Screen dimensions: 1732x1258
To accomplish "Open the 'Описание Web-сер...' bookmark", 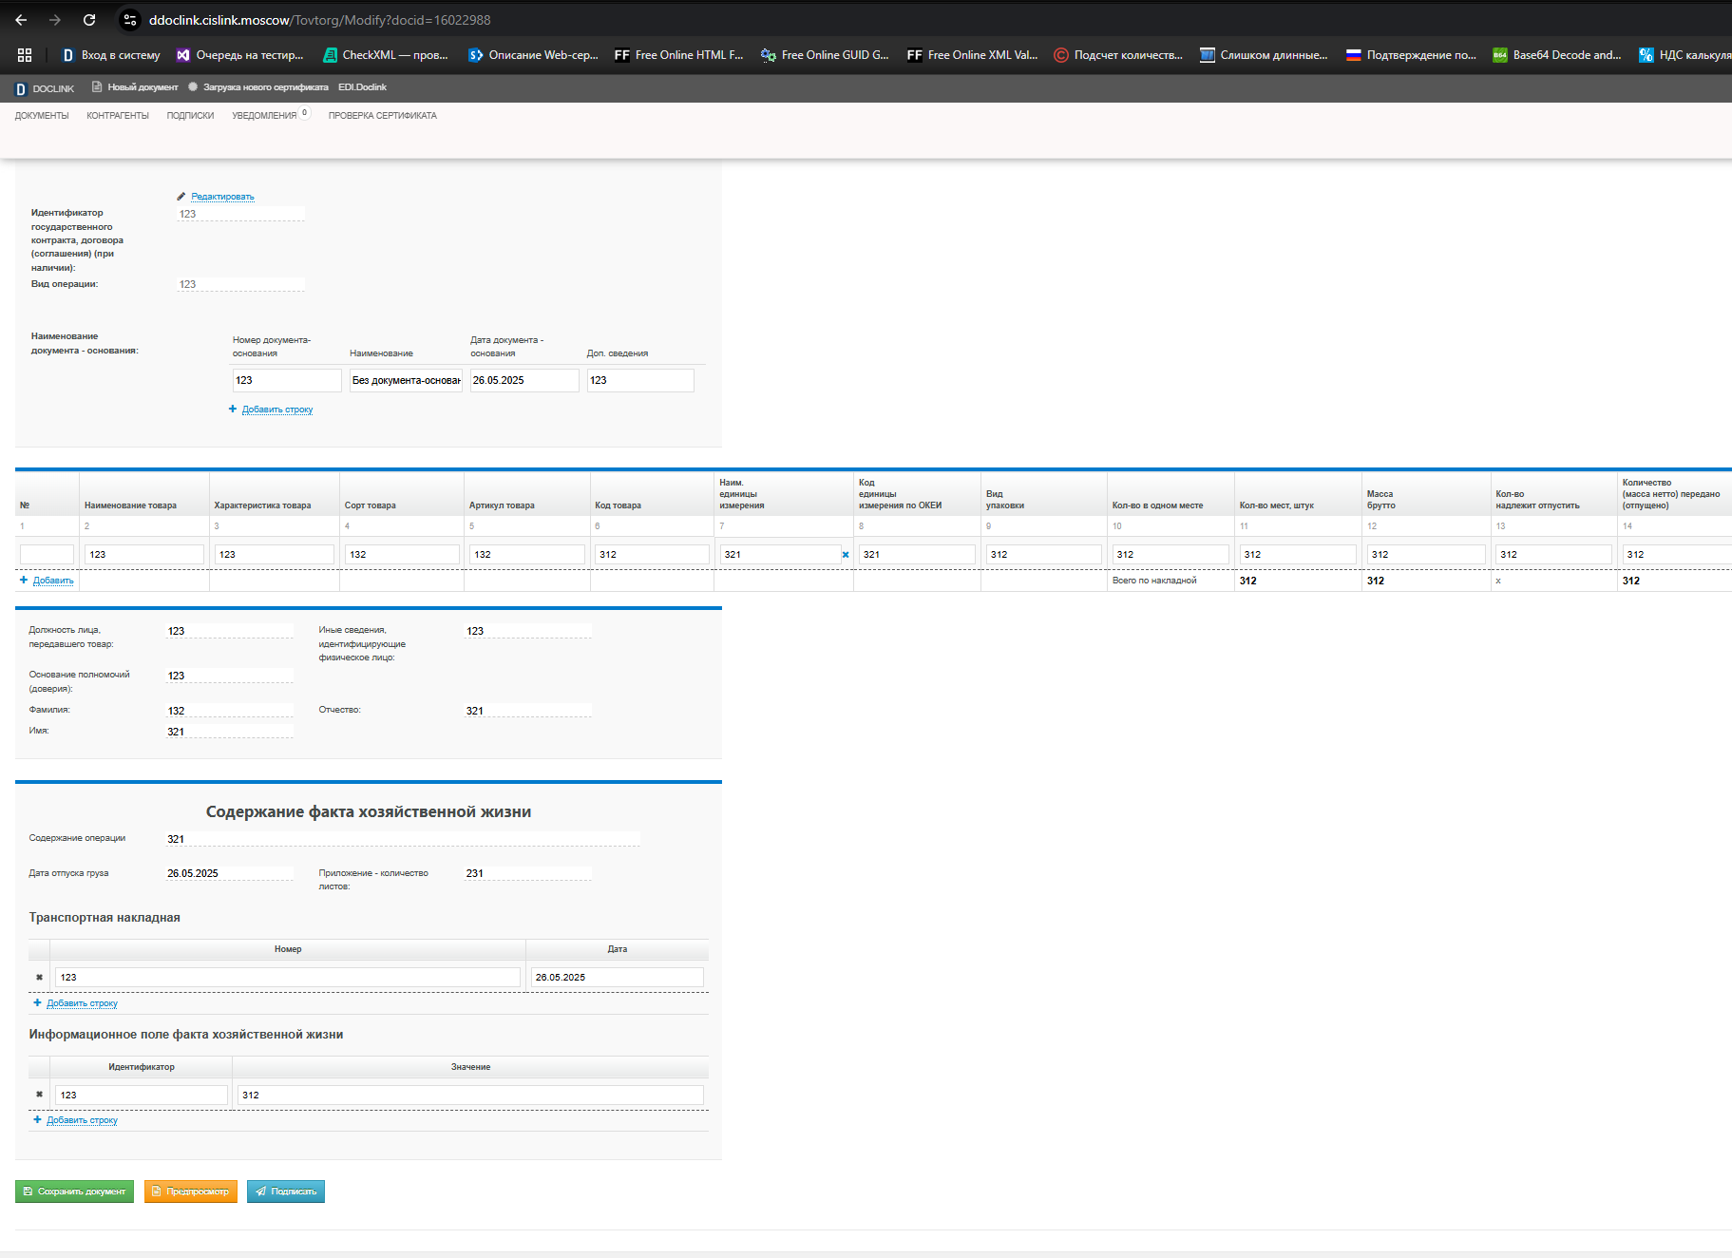I will tap(533, 55).
